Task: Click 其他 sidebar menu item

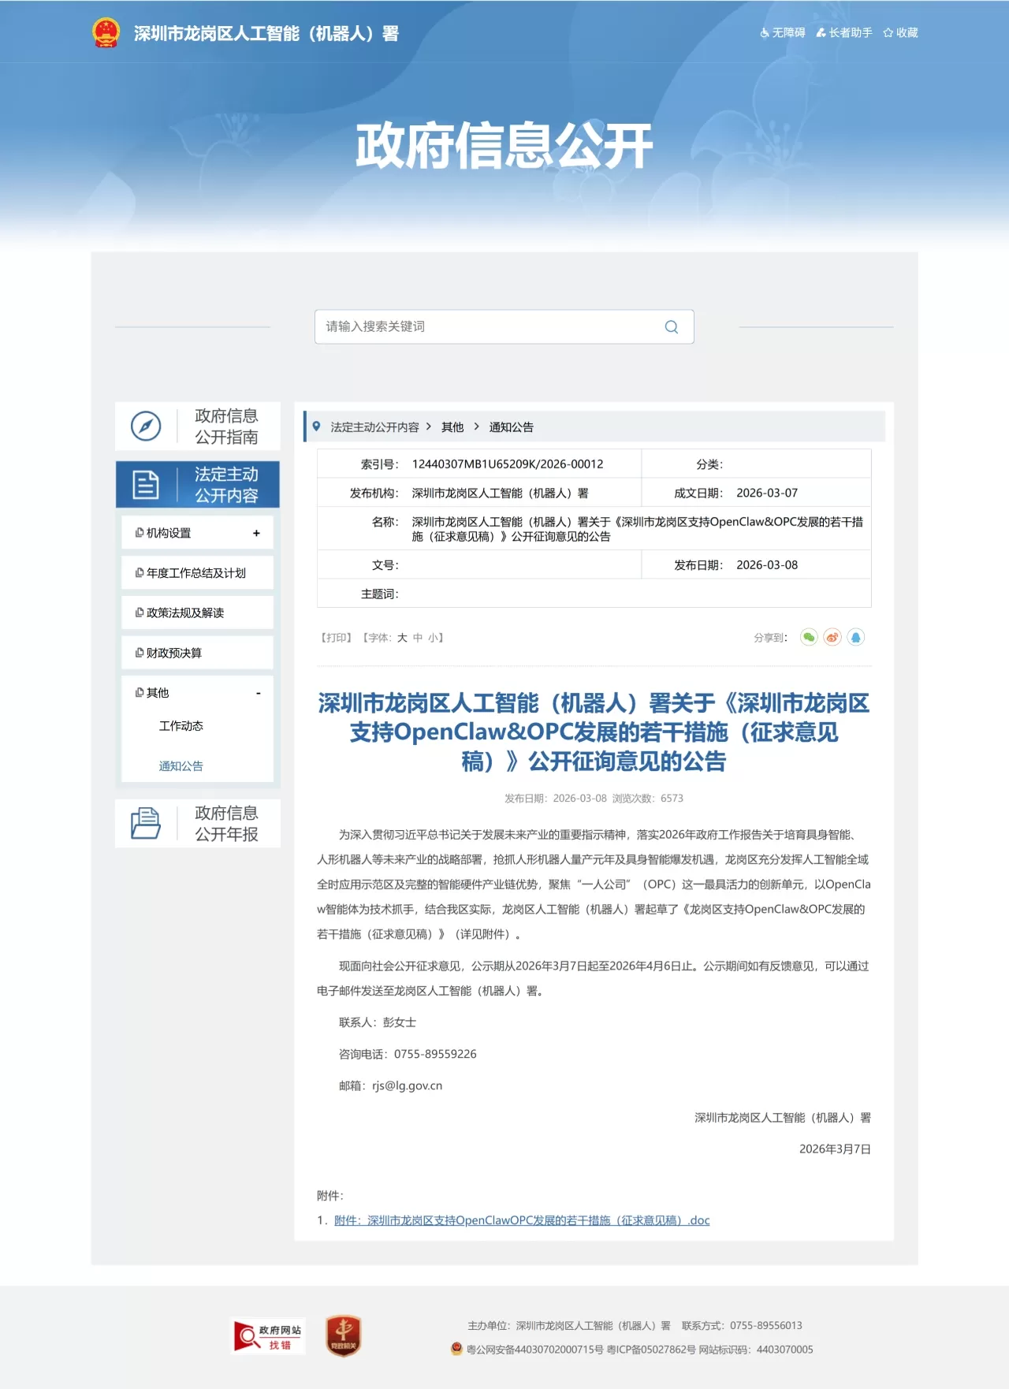Action: coord(158,693)
